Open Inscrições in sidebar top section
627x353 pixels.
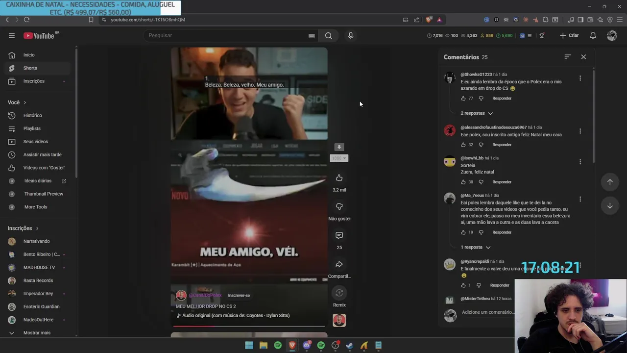point(37,81)
